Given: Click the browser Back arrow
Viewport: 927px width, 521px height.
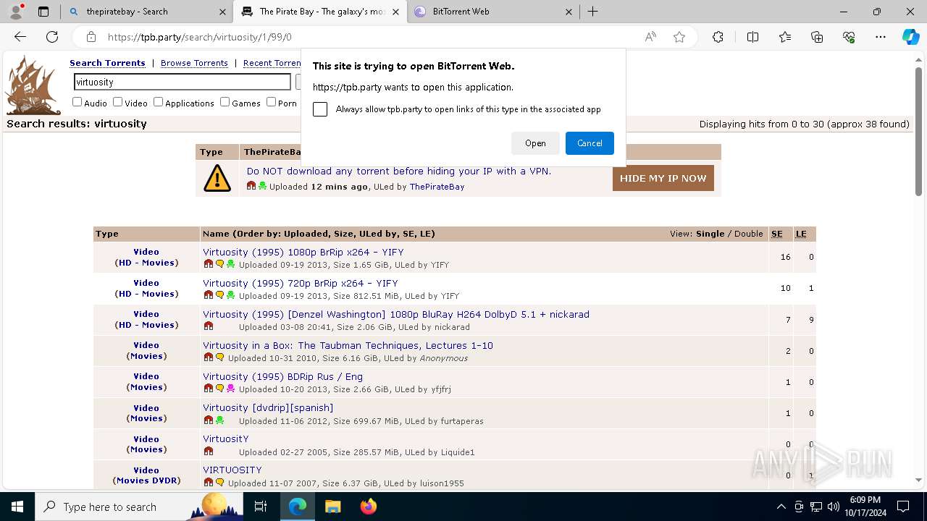Looking at the screenshot, I should tap(20, 37).
